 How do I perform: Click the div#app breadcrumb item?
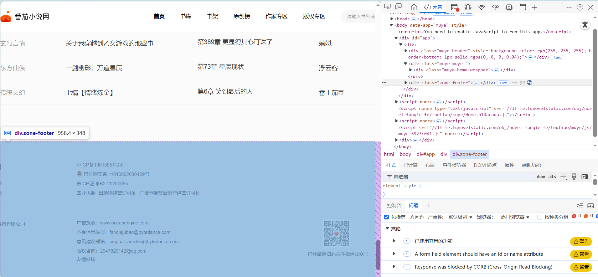tap(425, 154)
